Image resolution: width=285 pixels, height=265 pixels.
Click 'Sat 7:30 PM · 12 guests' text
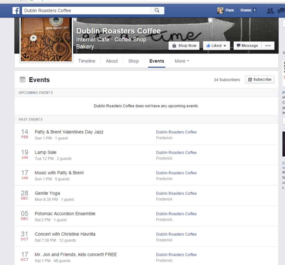click(55, 240)
